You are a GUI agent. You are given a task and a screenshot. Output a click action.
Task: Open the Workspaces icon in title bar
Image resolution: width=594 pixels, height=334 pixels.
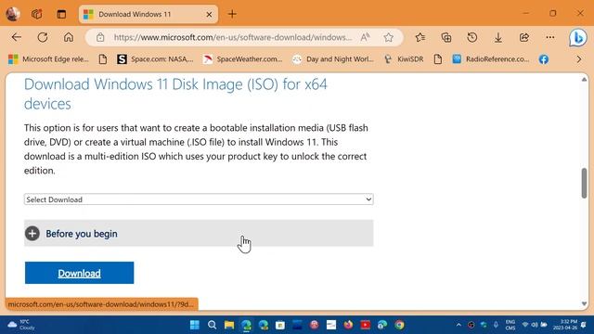[x=37, y=14]
